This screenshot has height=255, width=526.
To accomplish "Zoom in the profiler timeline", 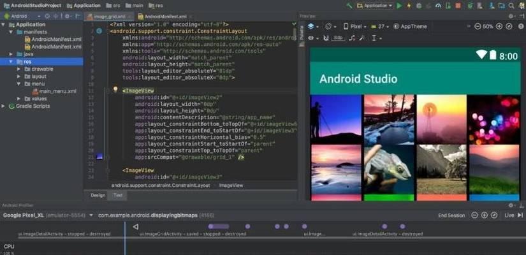I will 484,215.
